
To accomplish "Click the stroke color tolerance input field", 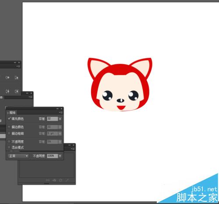I will 53,127.
